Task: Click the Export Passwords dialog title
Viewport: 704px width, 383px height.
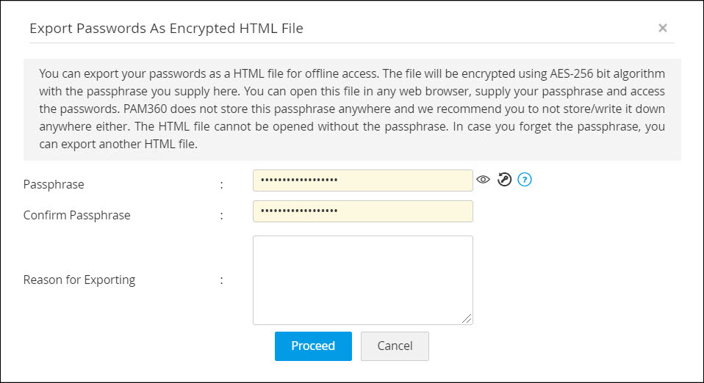Action: tap(166, 29)
